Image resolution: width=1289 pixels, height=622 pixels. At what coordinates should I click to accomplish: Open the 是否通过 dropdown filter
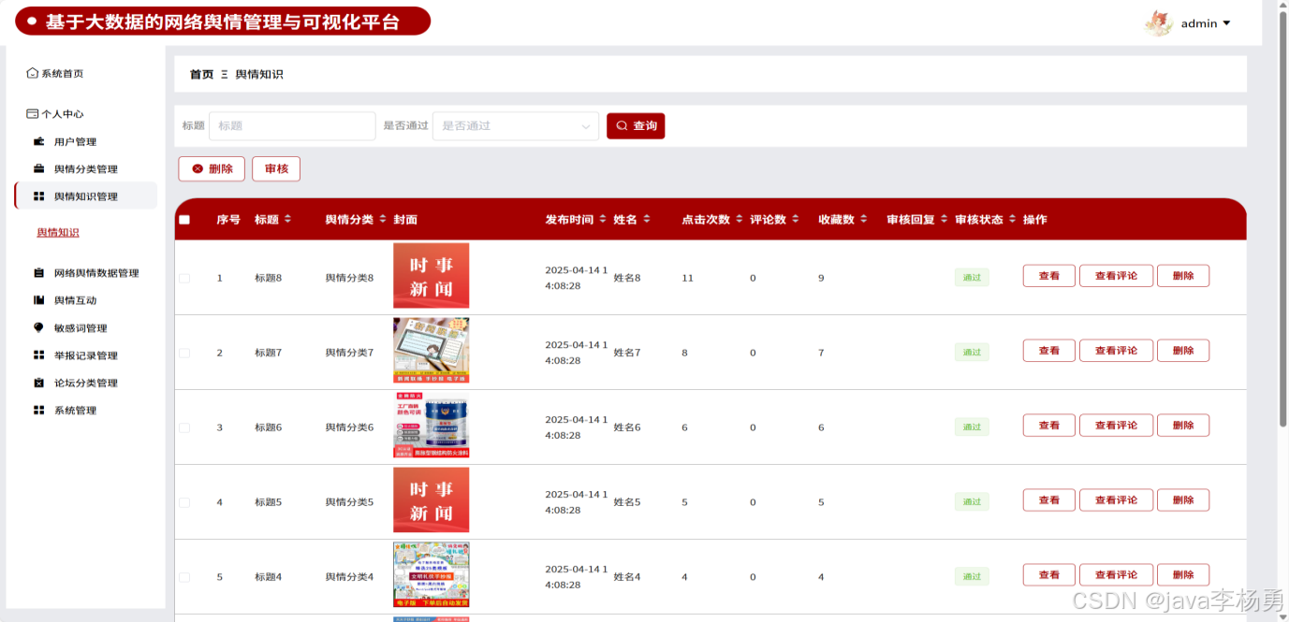pyautogui.click(x=516, y=126)
